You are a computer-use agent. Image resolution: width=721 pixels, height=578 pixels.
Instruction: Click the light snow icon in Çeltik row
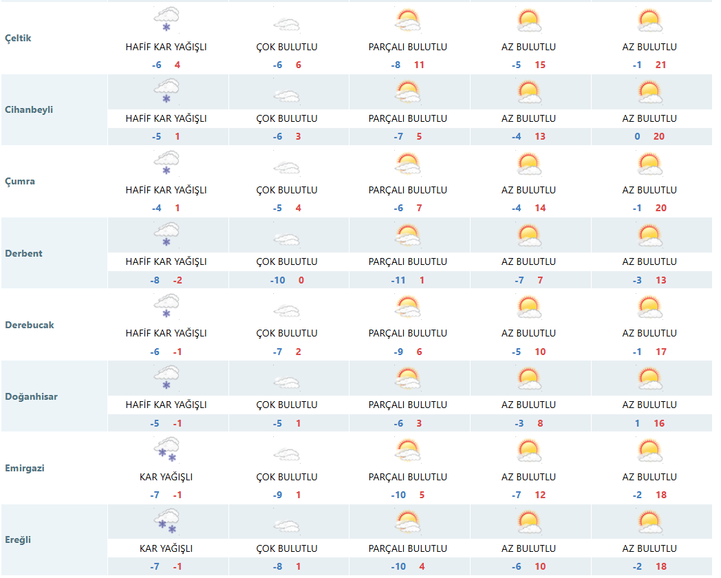pos(166,20)
